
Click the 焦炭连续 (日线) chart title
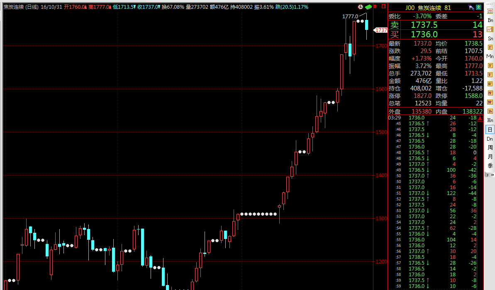pyautogui.click(x=21, y=7)
